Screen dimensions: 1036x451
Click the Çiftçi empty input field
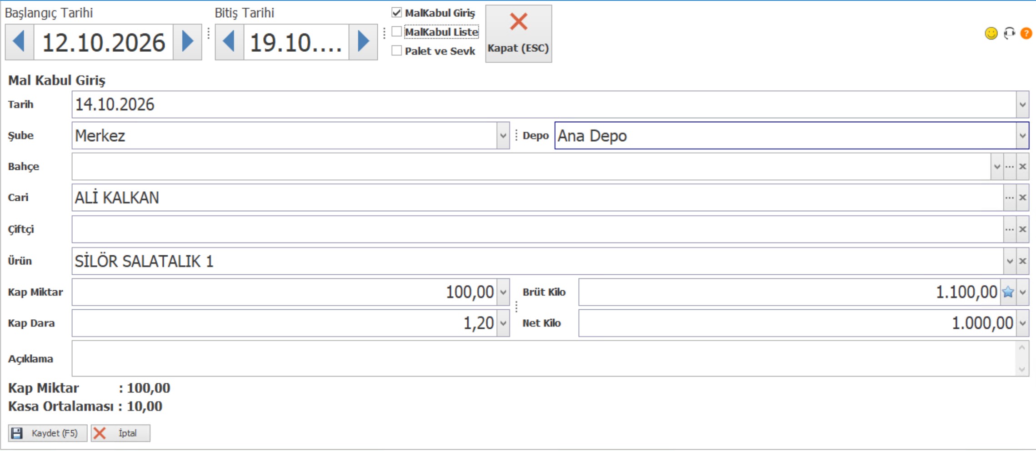(538, 229)
